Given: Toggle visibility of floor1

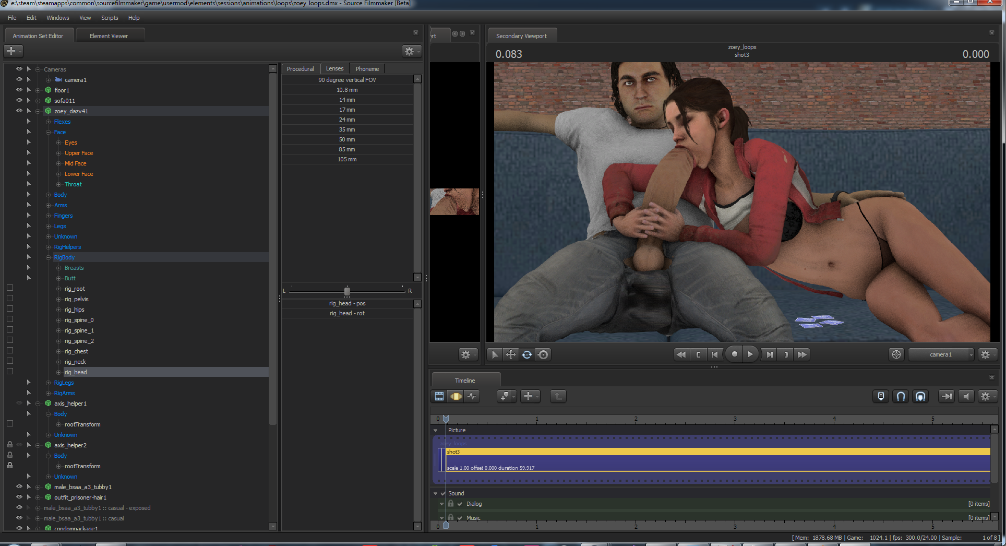Looking at the screenshot, I should coord(19,90).
